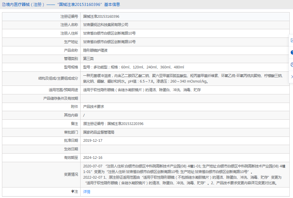Click the 适用范围/预期用途 description text
Screen dimensions: 293x198
[141, 90]
